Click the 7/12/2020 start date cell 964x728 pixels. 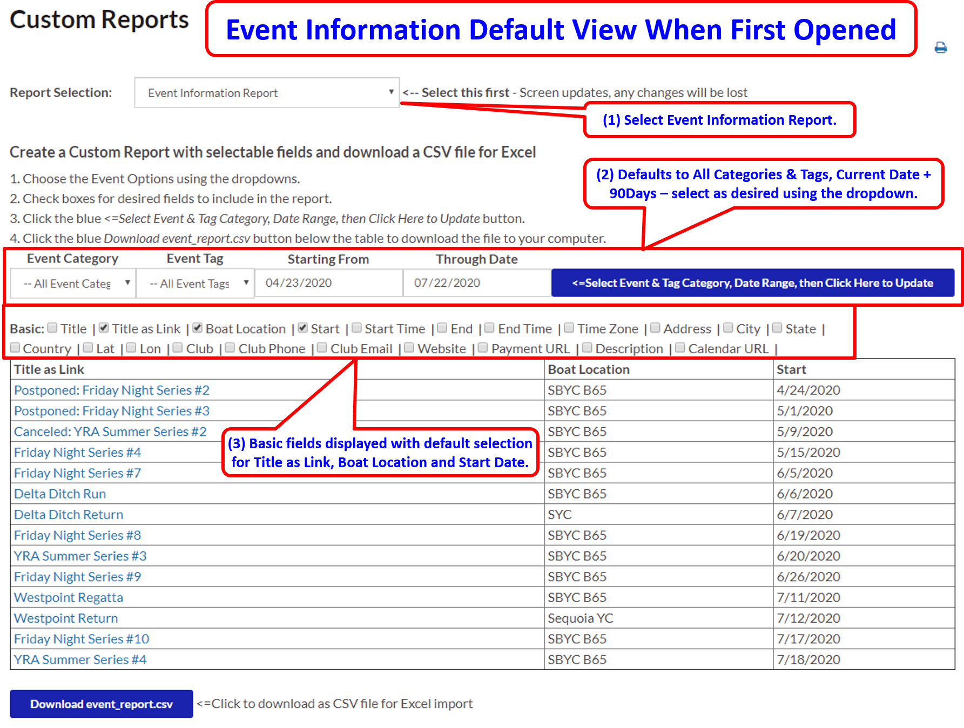(x=864, y=618)
